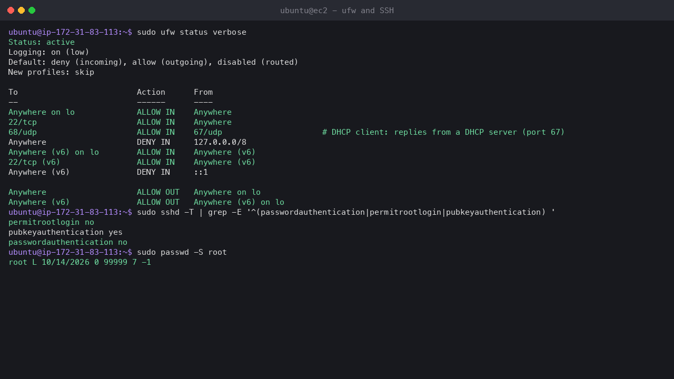Click the '127.0.0.0/8' source address
Viewport: 674px width, 379px height.
220,142
